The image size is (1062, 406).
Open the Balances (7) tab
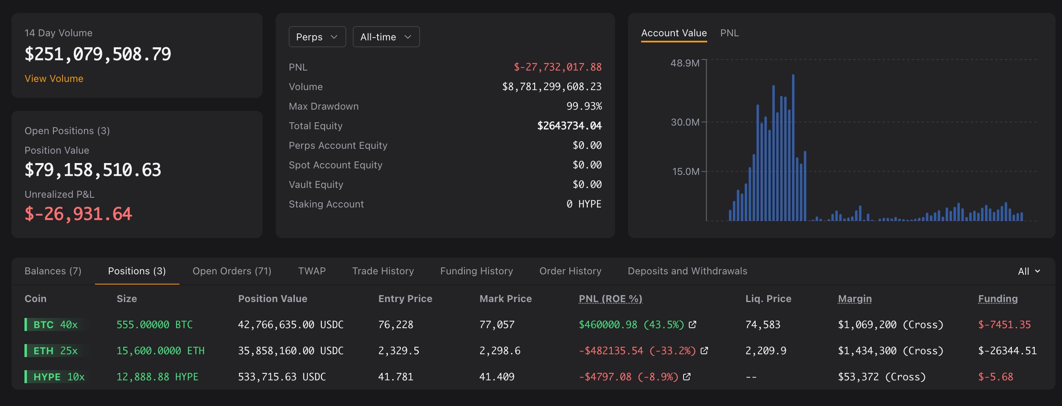click(53, 271)
